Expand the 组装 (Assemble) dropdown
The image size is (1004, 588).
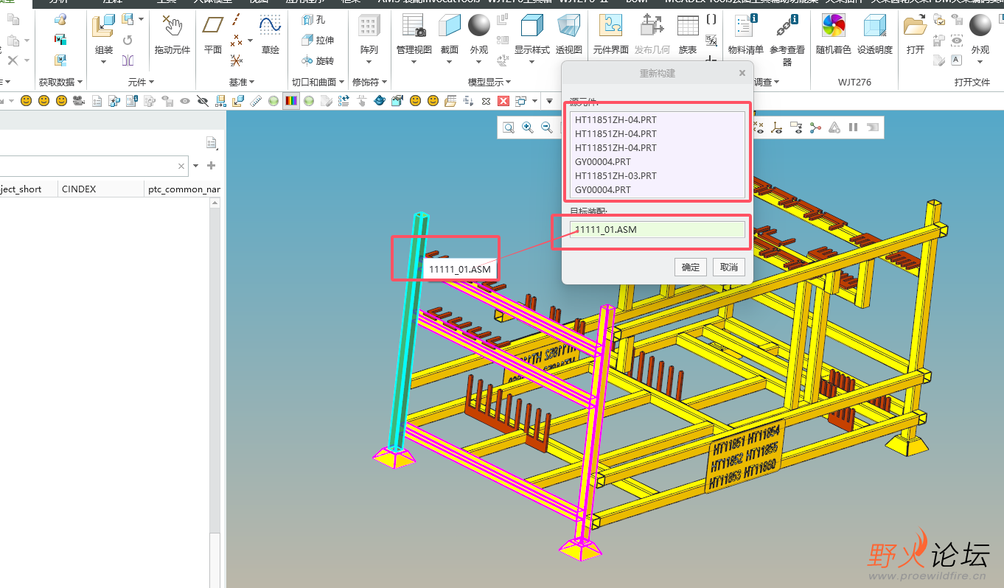pos(104,62)
